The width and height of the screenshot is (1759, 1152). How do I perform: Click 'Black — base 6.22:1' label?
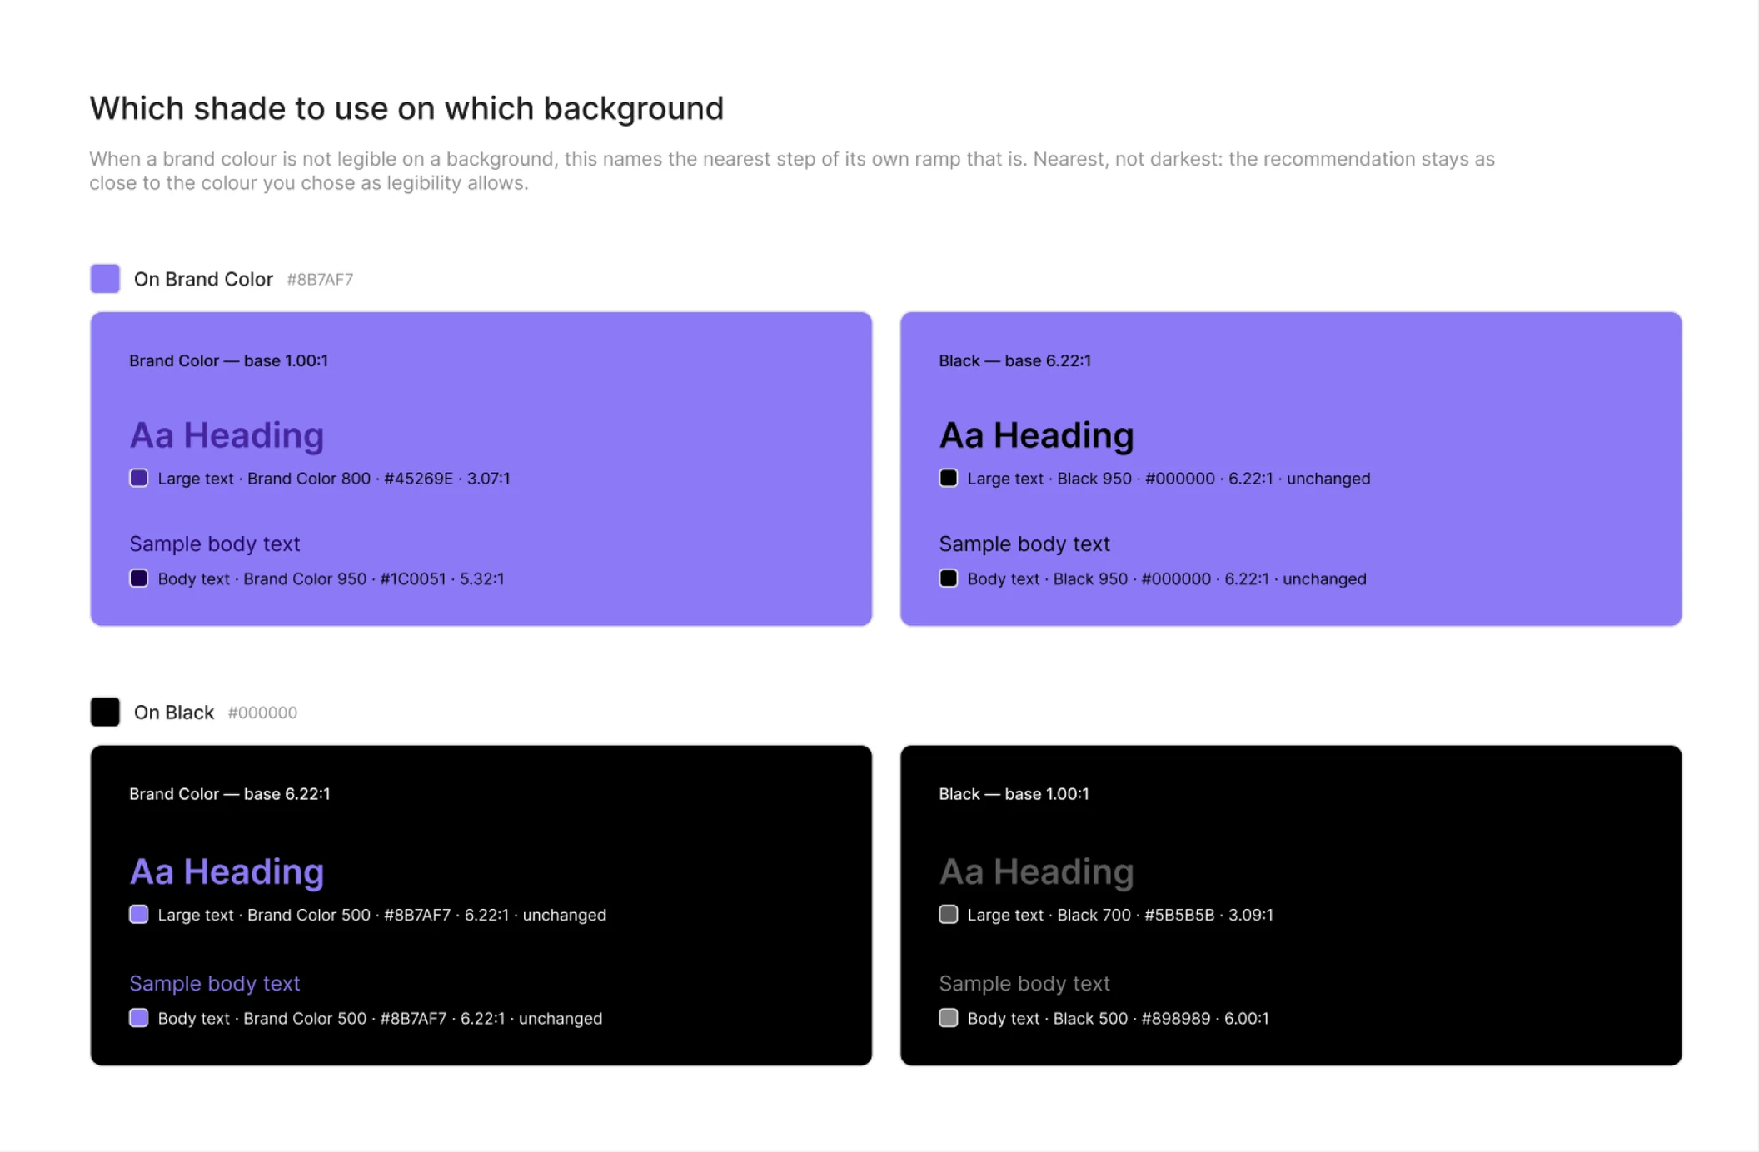coord(1014,360)
